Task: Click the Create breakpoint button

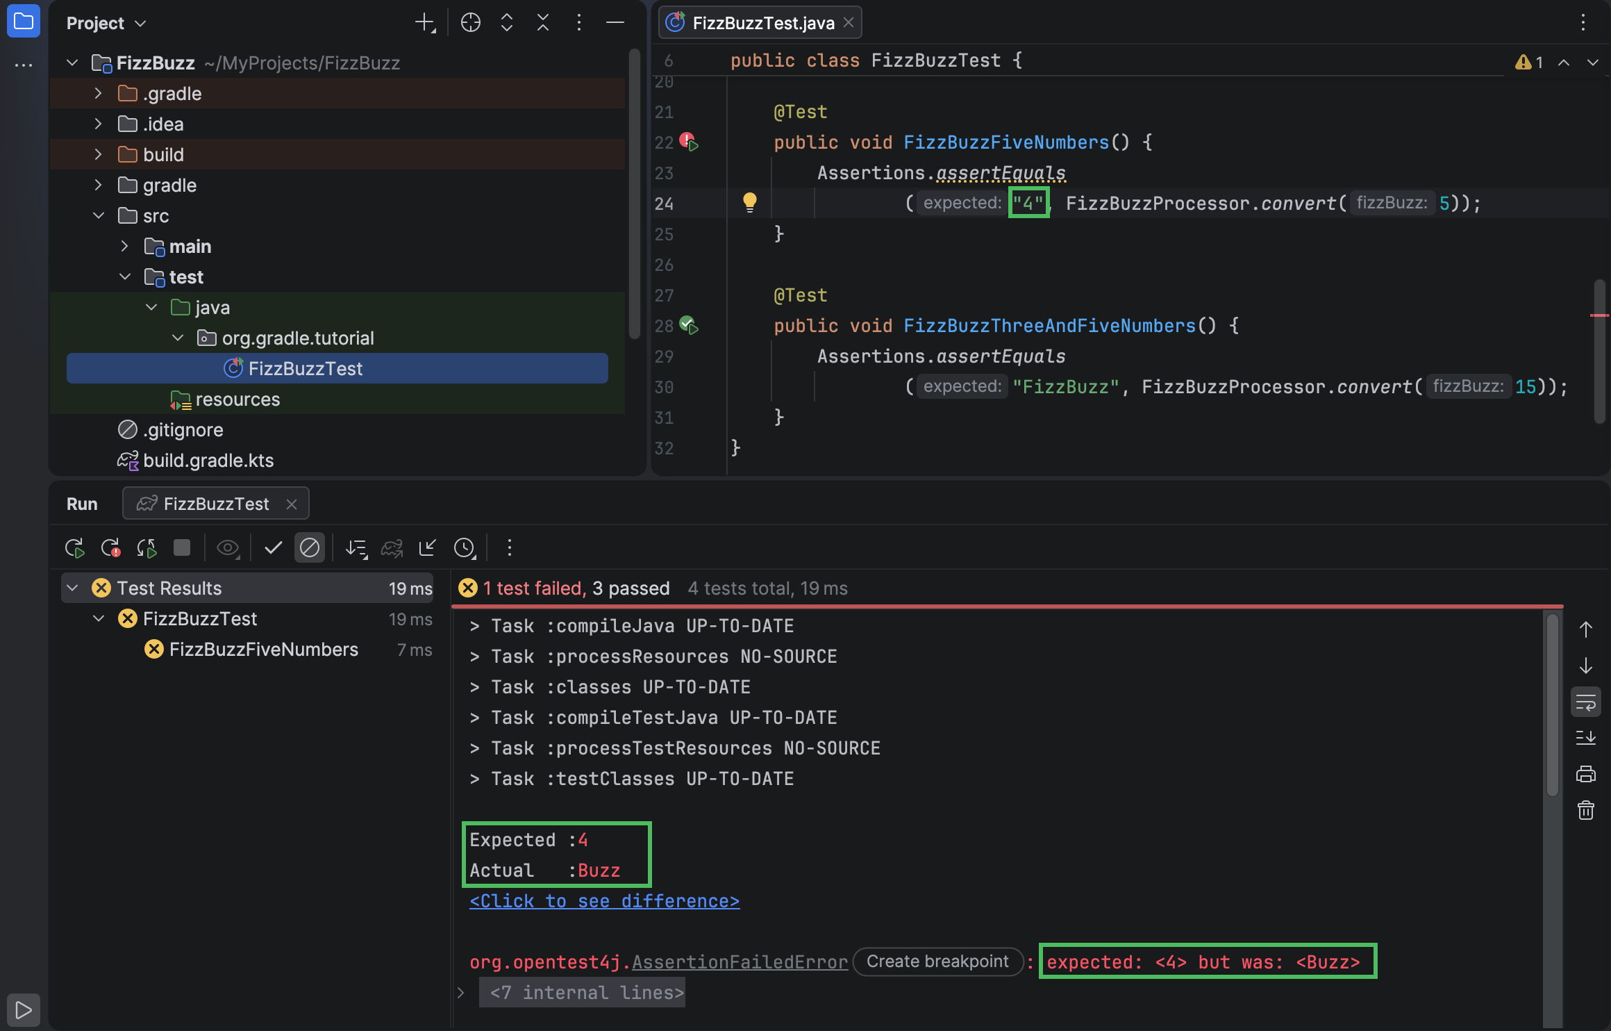Action: 937,962
